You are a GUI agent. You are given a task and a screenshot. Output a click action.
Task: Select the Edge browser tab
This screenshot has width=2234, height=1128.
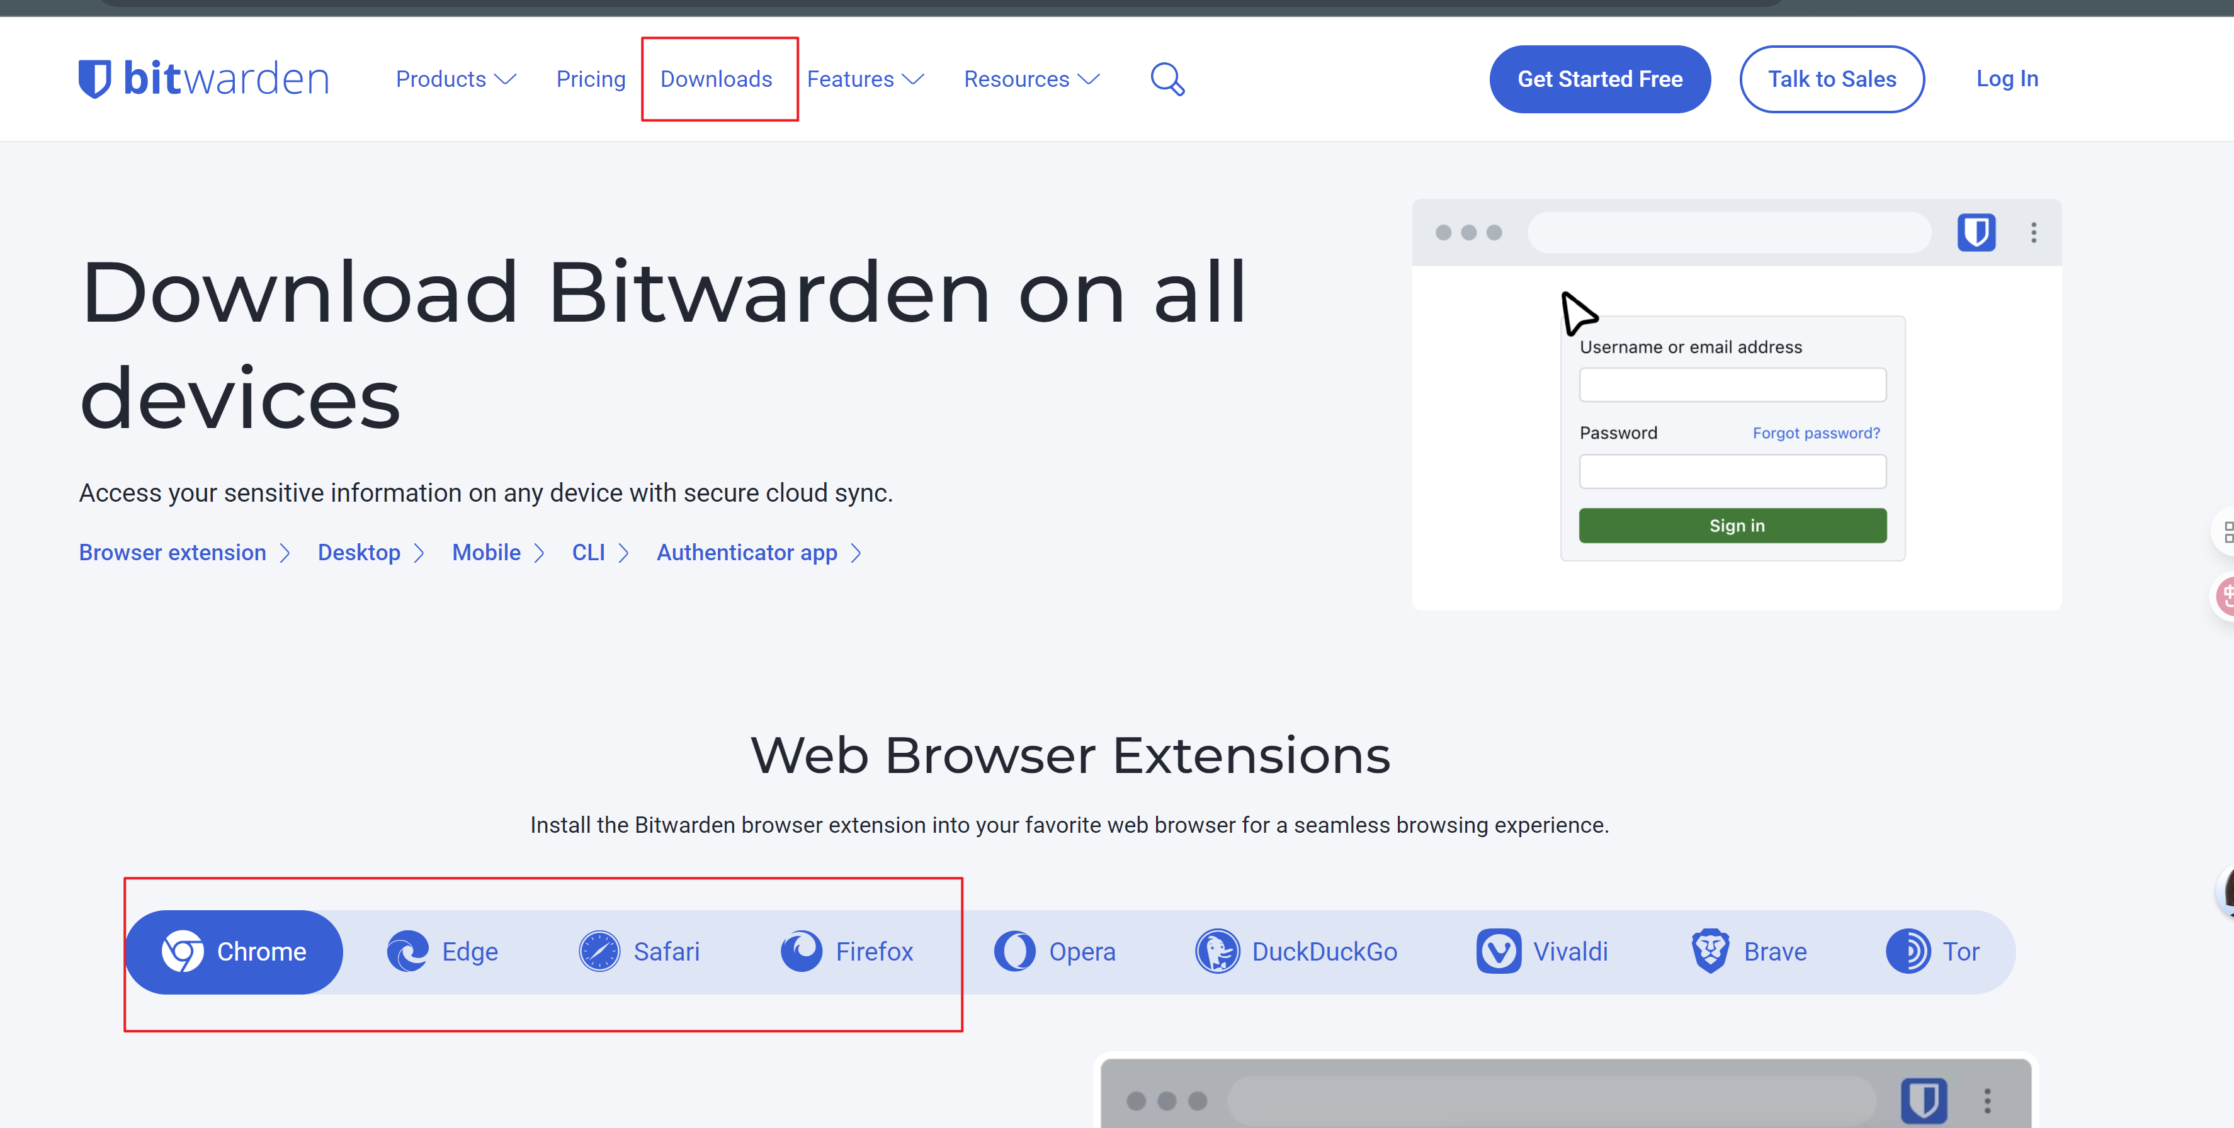click(x=442, y=951)
